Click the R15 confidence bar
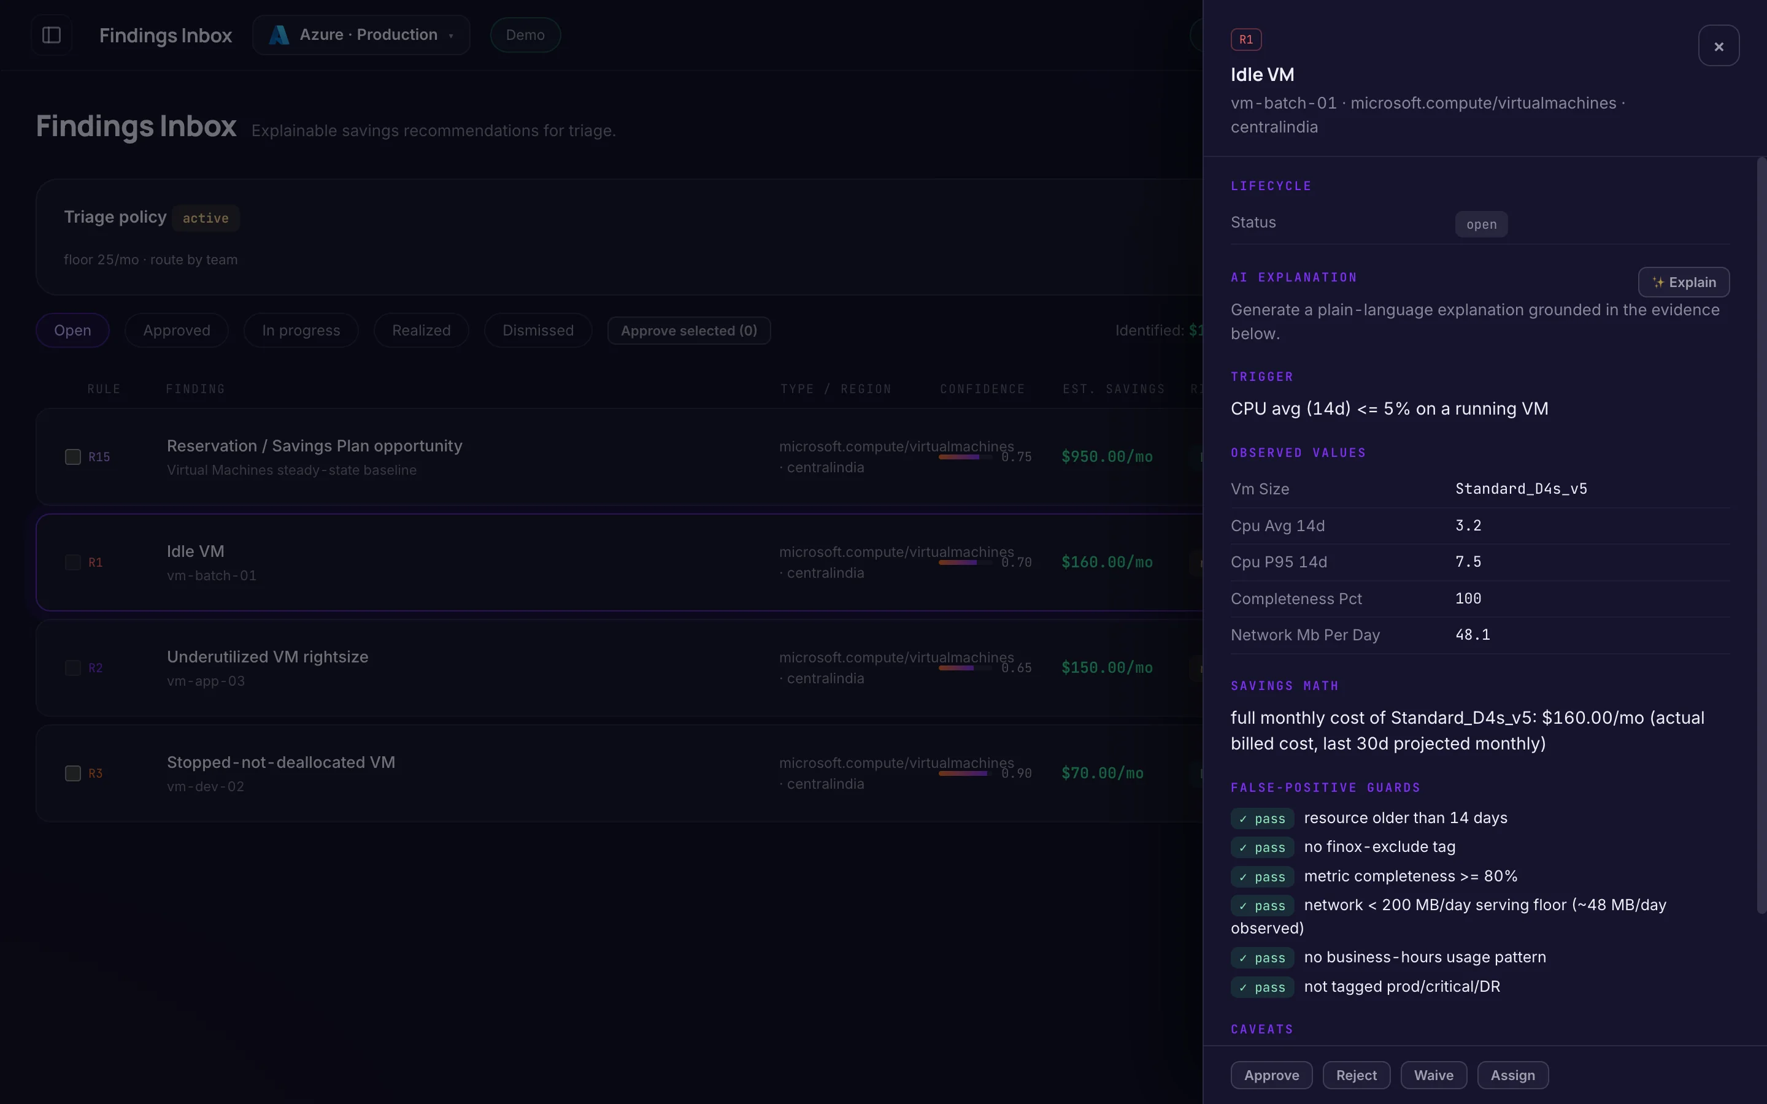Image resolution: width=1767 pixels, height=1104 pixels. tap(965, 457)
